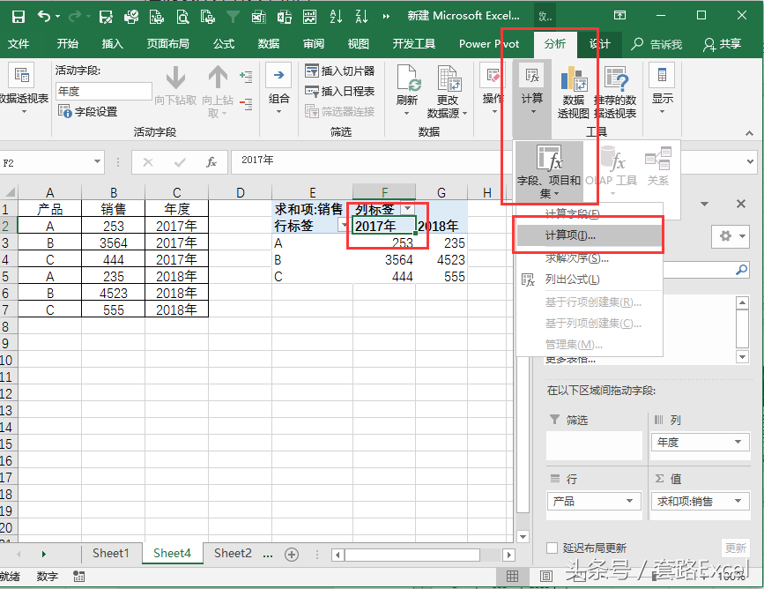Viewport: 764px width, 589px height.
Task: Add a new sheet with plus icon
Action: [292, 555]
